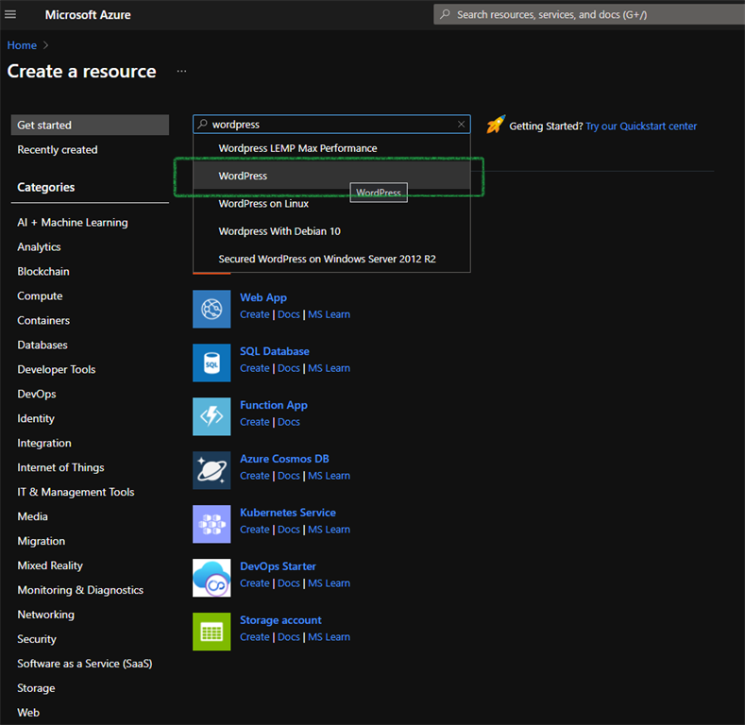The height and width of the screenshot is (725, 745).
Task: Open the Azure portal hamburger menu
Action: point(10,14)
